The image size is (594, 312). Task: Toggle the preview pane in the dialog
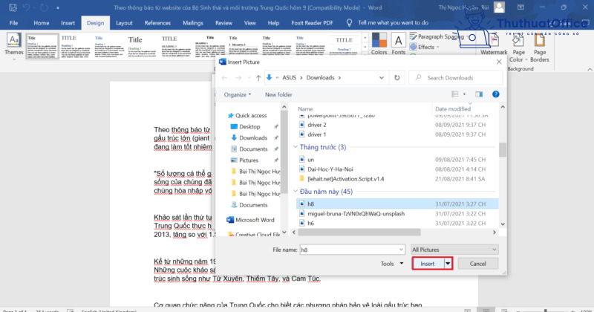pos(476,94)
